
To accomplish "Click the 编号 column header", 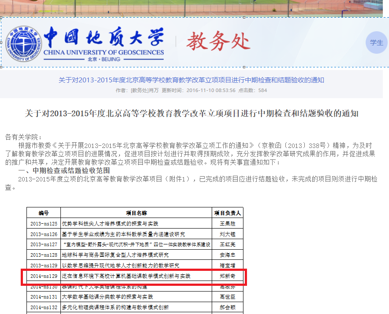I will pyautogui.click(x=44, y=213).
